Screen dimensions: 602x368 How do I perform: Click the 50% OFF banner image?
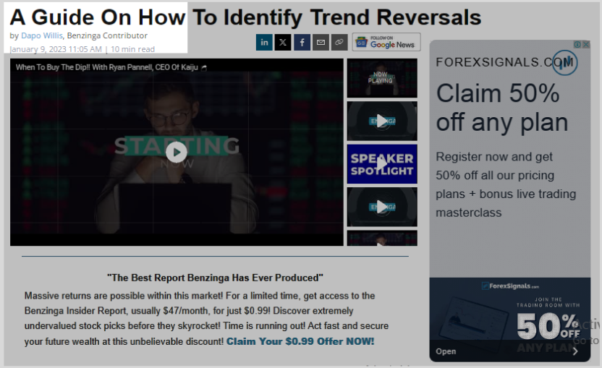click(510, 320)
